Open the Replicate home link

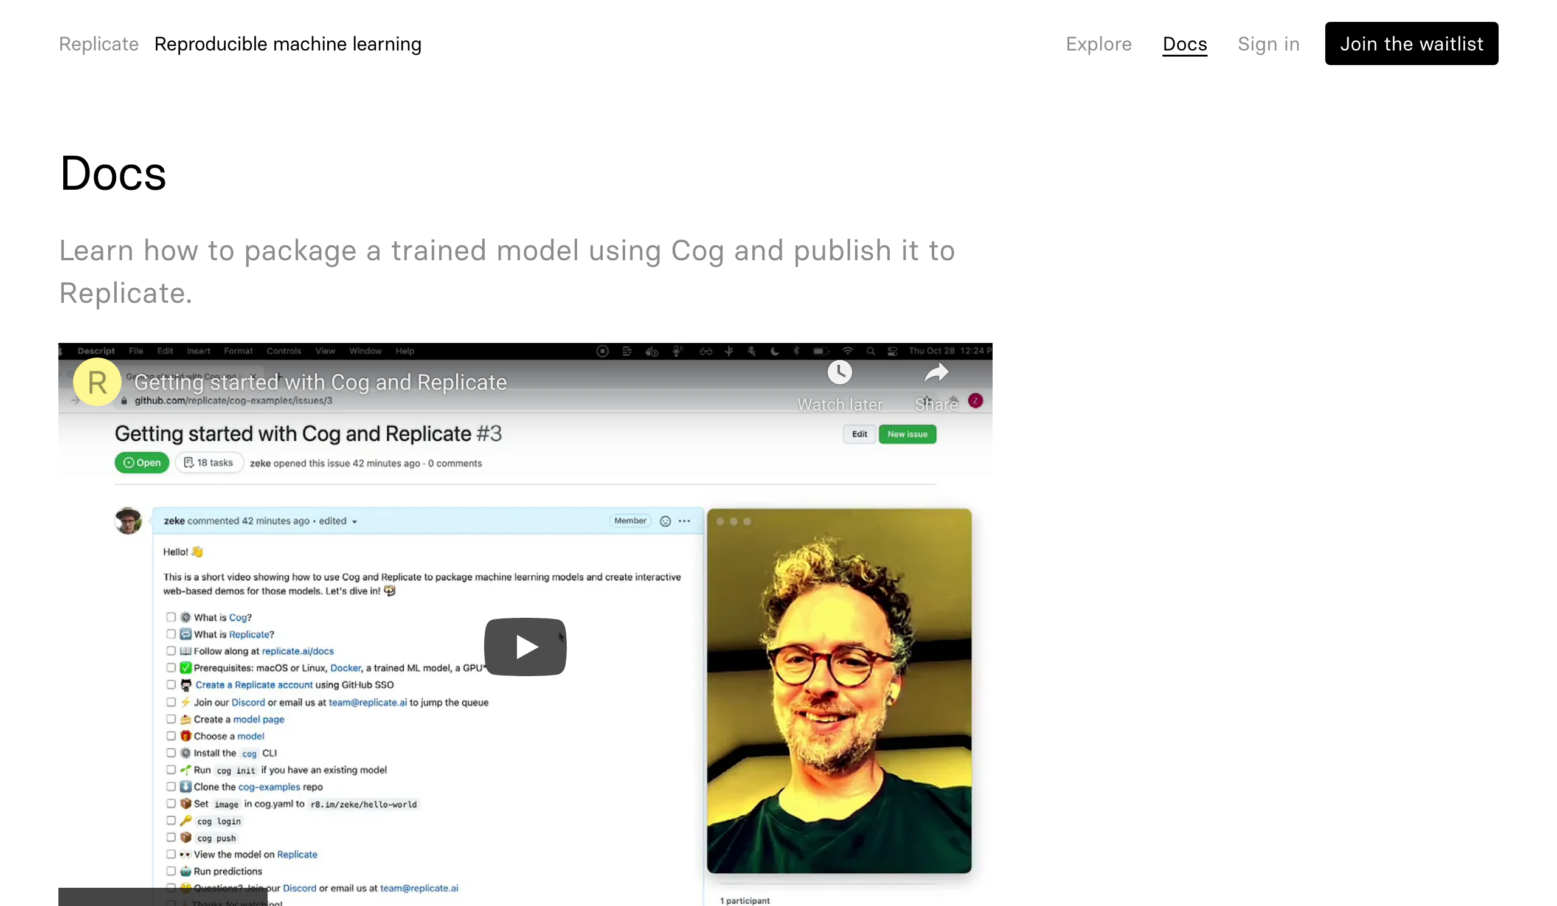[99, 44]
